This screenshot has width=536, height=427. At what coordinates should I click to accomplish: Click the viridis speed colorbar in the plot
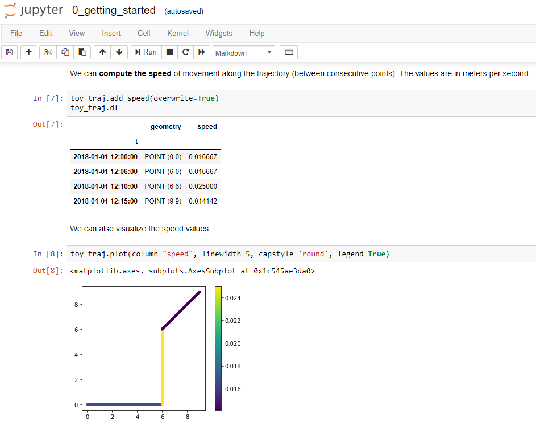point(218,347)
